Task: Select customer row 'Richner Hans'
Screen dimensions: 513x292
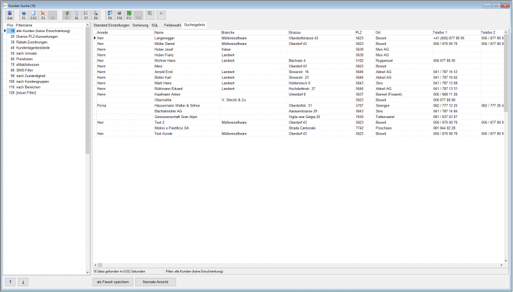Action: [298, 60]
